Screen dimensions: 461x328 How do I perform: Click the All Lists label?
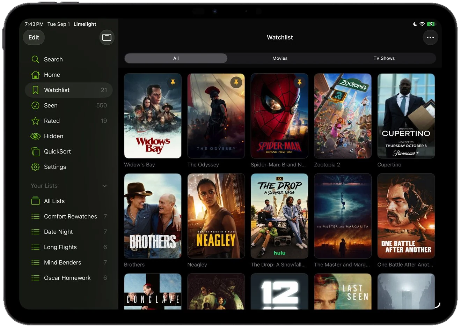54,201
